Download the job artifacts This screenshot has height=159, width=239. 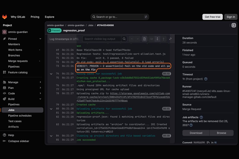point(196,133)
